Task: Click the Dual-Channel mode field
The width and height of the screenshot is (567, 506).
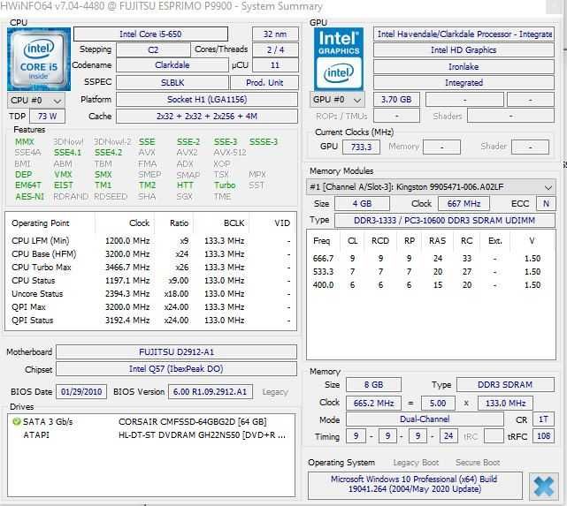Action: (425, 419)
